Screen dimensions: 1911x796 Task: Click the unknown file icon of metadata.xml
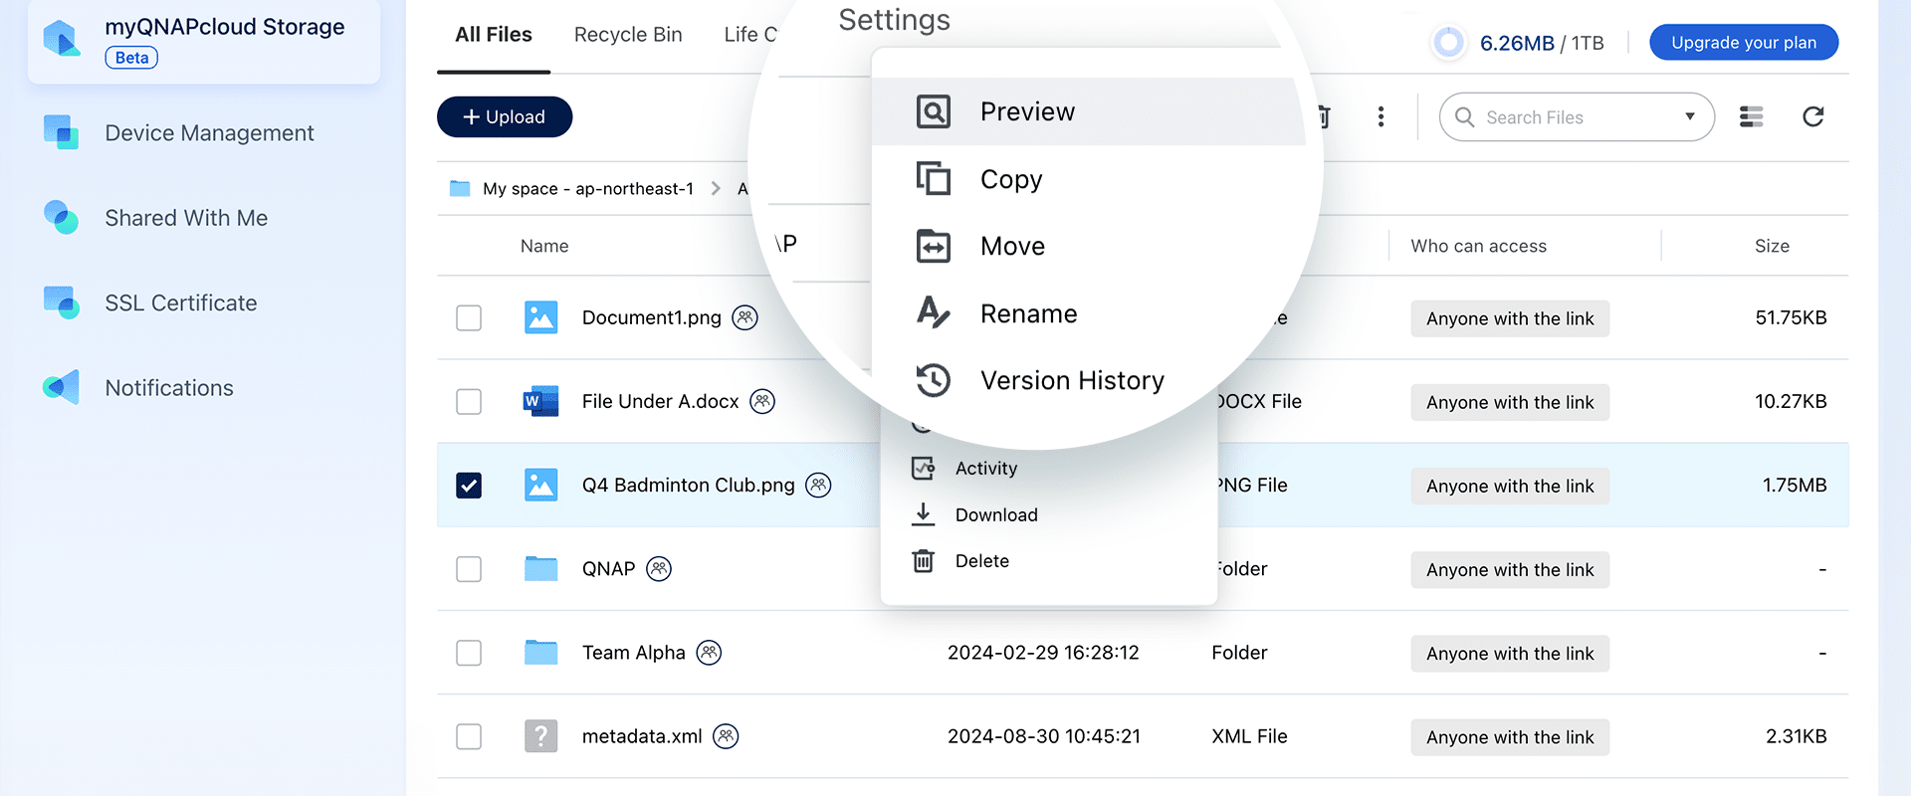pos(540,735)
